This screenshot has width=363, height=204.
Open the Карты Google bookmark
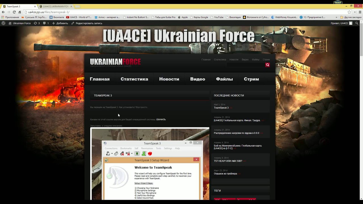(199, 17)
